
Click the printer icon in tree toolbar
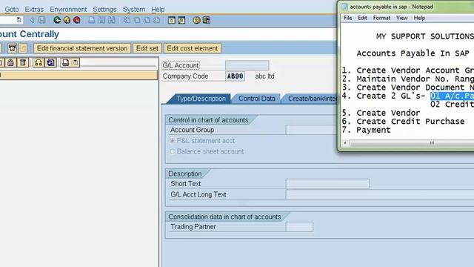(x=66, y=62)
